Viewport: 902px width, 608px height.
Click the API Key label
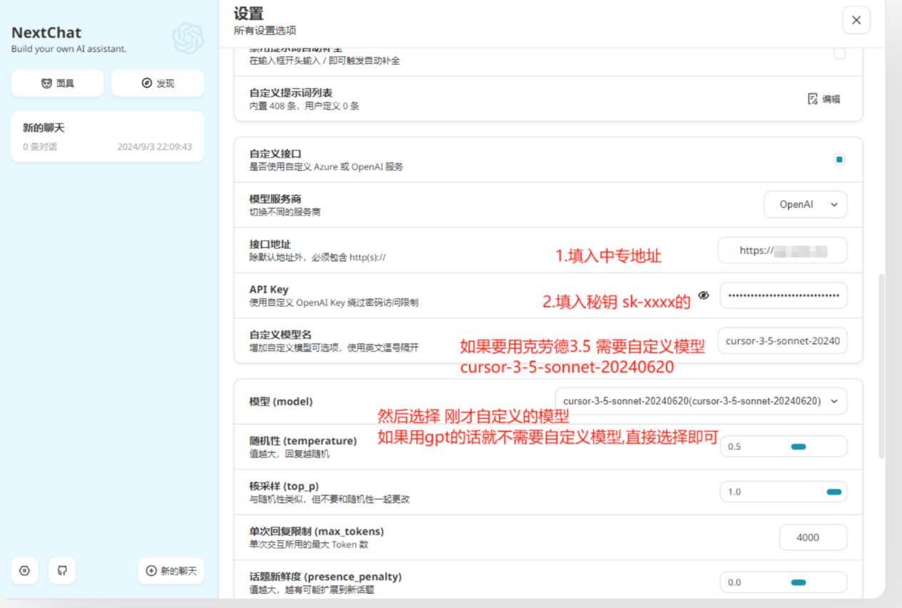tap(269, 289)
